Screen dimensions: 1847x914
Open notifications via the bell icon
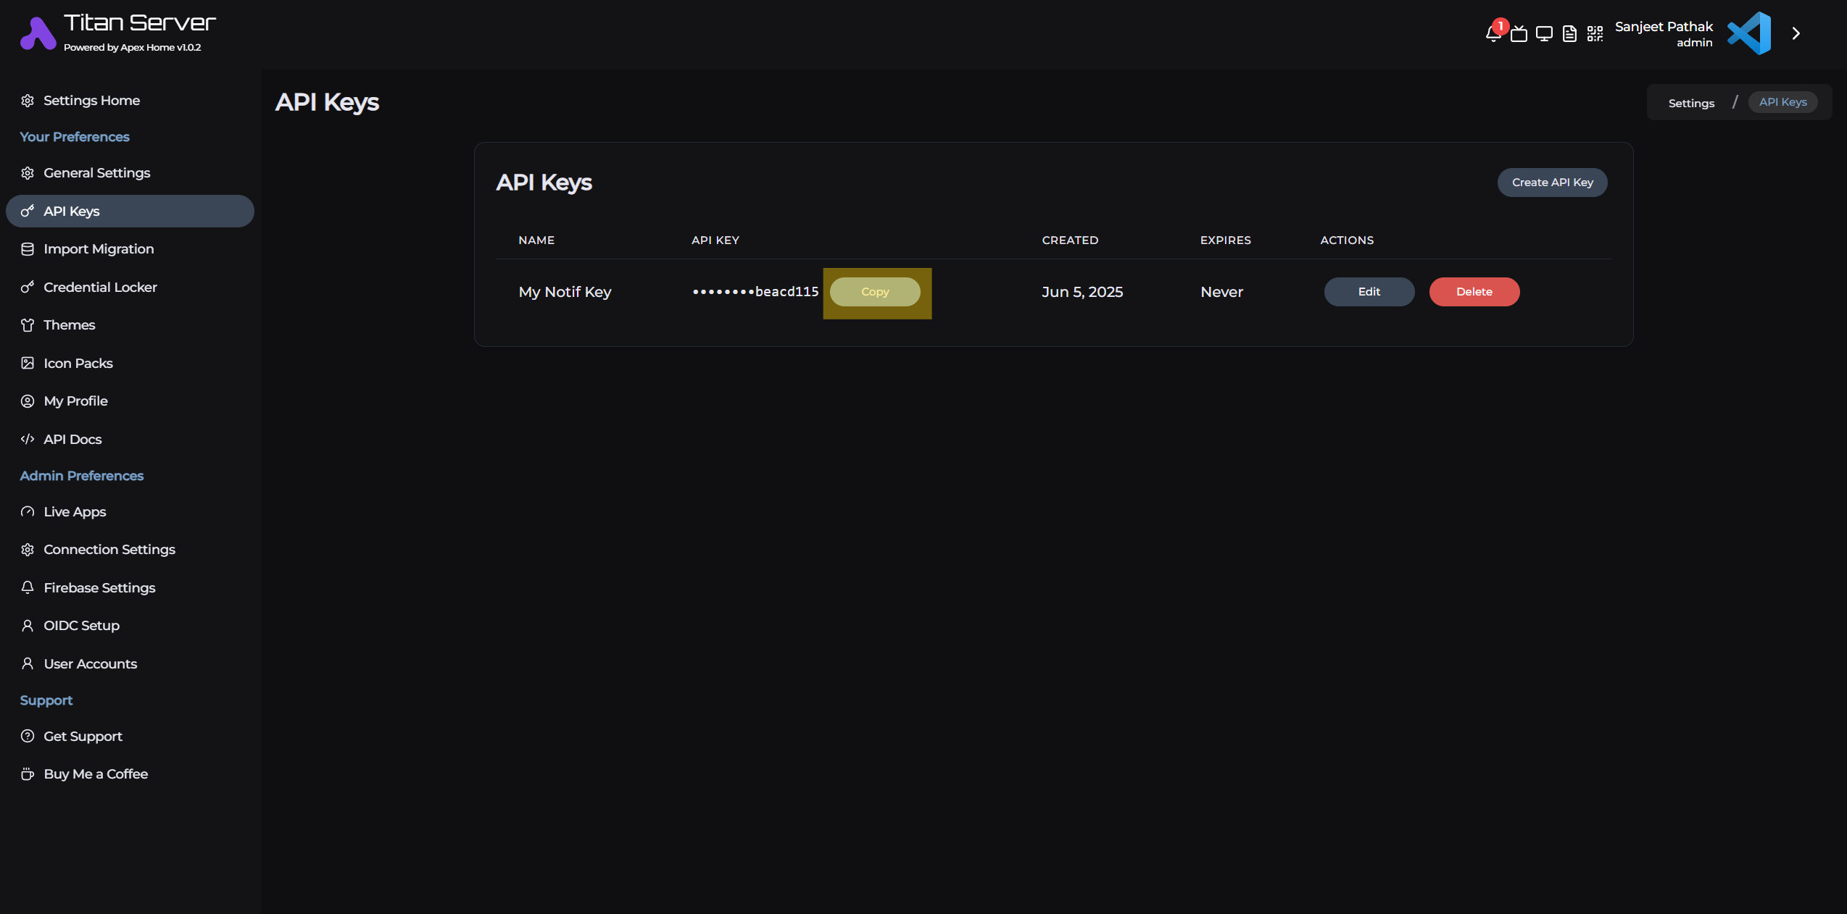tap(1493, 33)
